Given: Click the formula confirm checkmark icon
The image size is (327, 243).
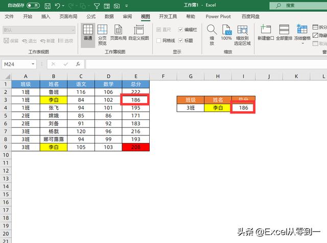Looking at the screenshot, I should pyautogui.click(x=66, y=64).
